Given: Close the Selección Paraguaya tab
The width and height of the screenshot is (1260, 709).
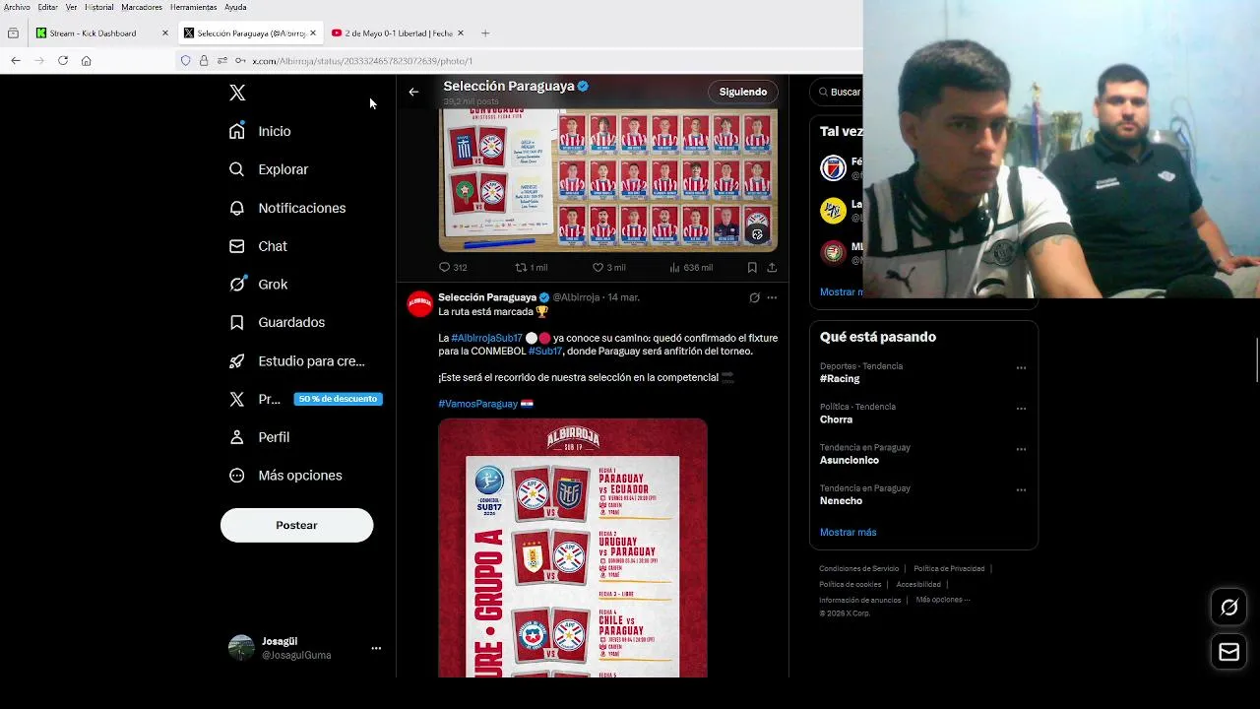Looking at the screenshot, I should click(x=313, y=32).
